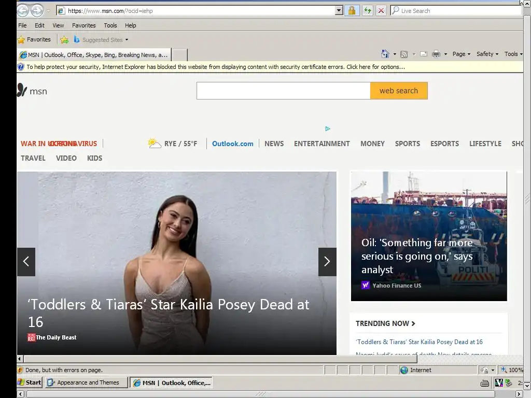This screenshot has width=531, height=398.
Task: Open the Kailia Posey headline story
Action: 169,313
